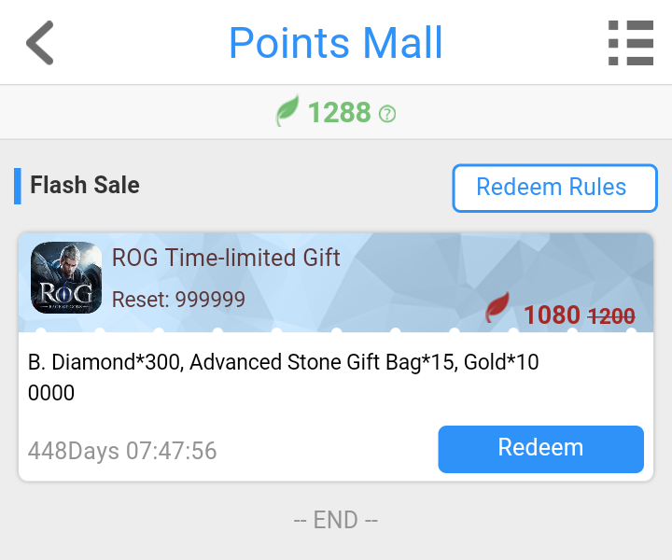Click the END marker text

click(x=336, y=520)
